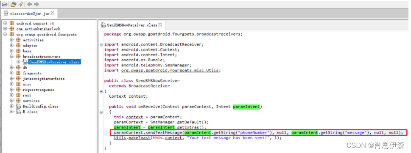Click 'import android.telephony.SmsManager;' line
411x153 pixels.
pyautogui.click(x=148, y=65)
